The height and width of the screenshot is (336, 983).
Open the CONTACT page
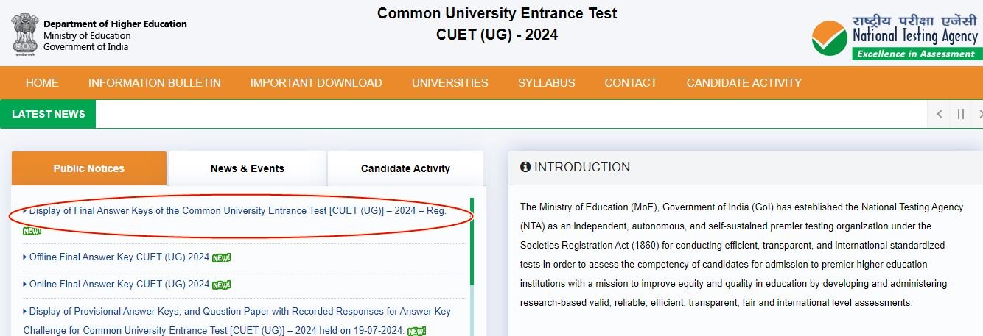(x=630, y=83)
